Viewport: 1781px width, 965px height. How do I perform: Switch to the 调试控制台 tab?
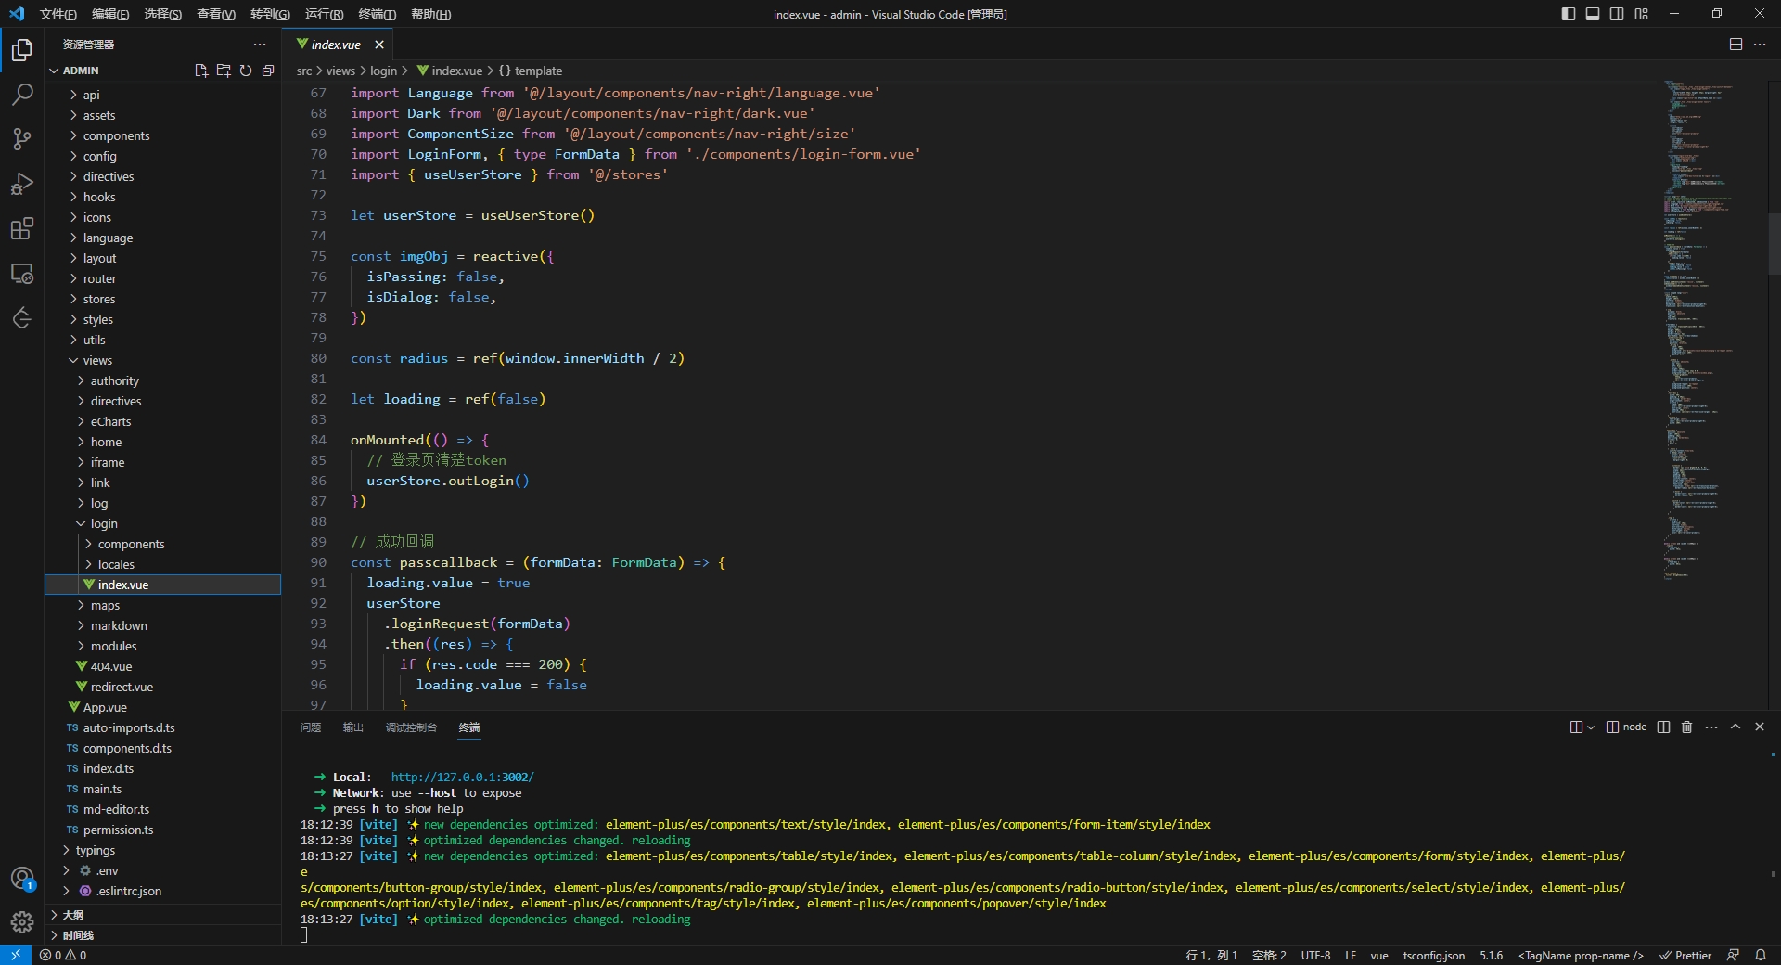(x=411, y=727)
